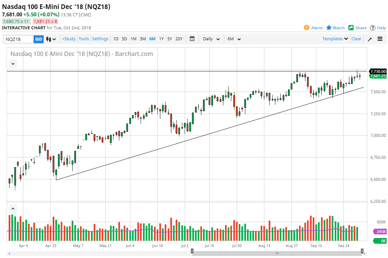This screenshot has width=388, height=258.
Task: Open the 6M range dropdown
Action: [234, 39]
